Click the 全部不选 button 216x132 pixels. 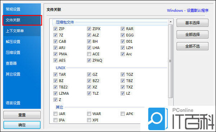pos(192,46)
